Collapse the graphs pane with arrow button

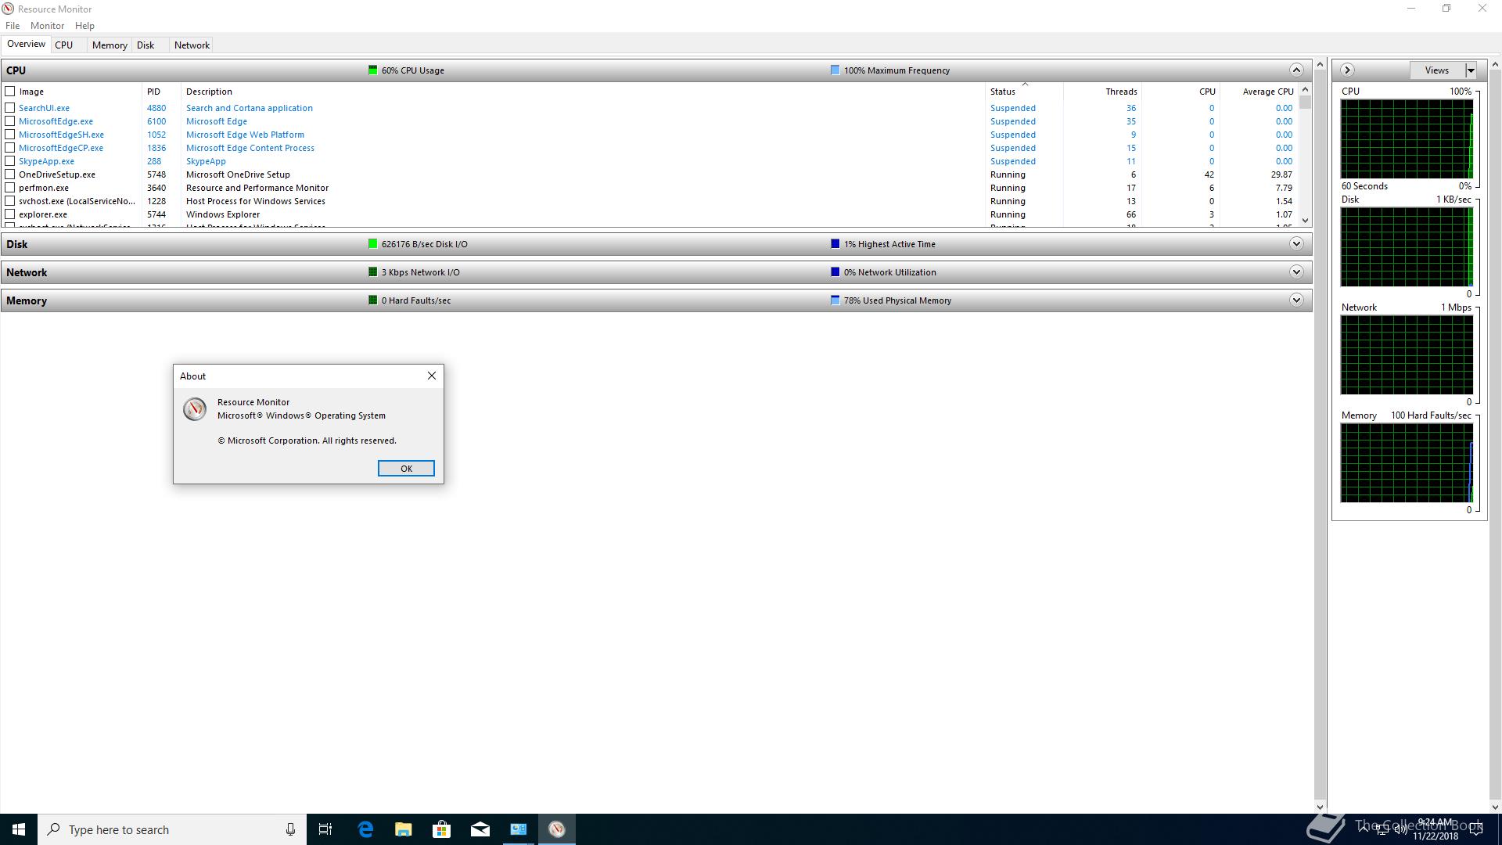click(1347, 70)
